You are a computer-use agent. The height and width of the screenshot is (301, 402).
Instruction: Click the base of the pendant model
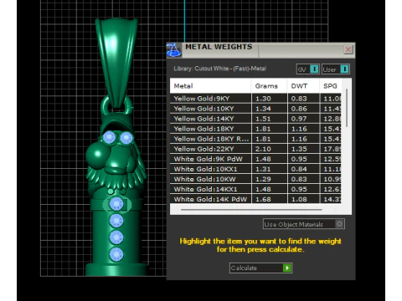tap(116, 269)
